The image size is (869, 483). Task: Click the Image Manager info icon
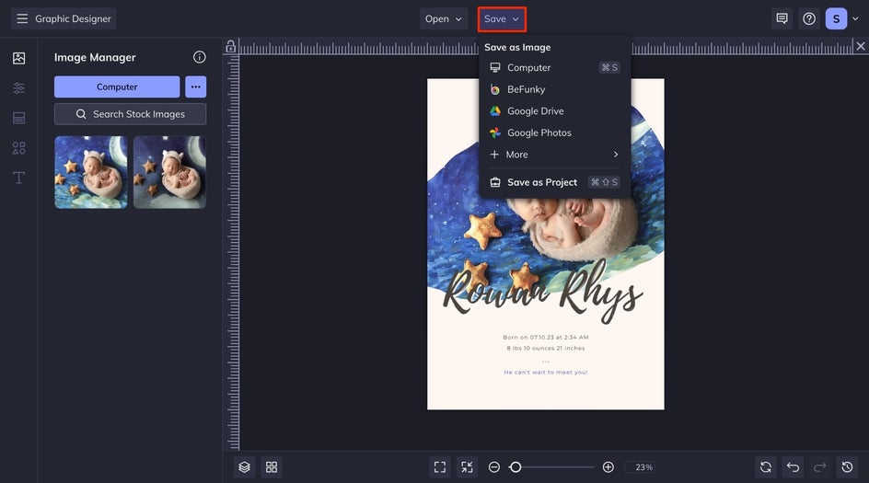coord(199,57)
